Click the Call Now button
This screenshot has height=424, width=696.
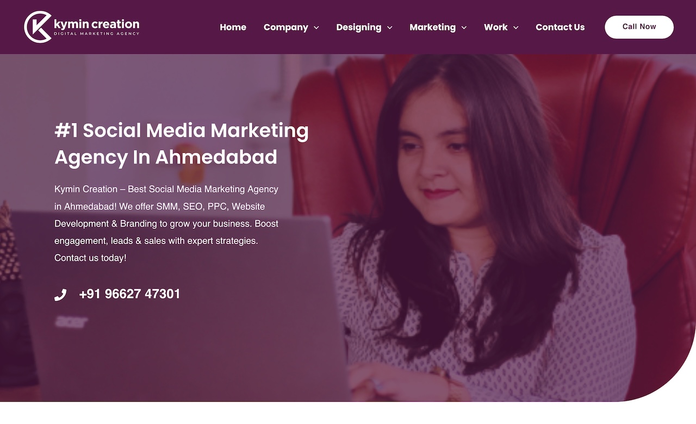pos(639,27)
